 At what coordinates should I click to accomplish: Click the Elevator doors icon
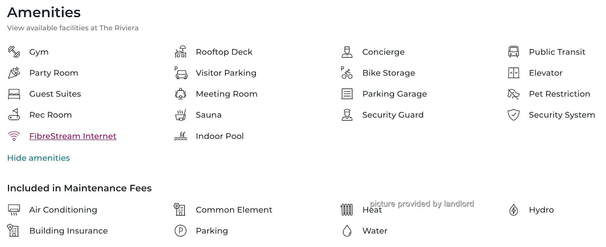[513, 73]
